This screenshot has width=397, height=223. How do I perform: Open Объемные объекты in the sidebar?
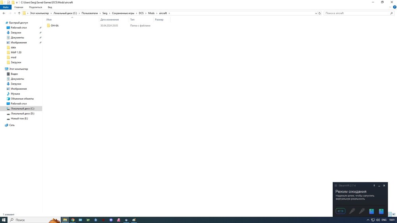22,99
